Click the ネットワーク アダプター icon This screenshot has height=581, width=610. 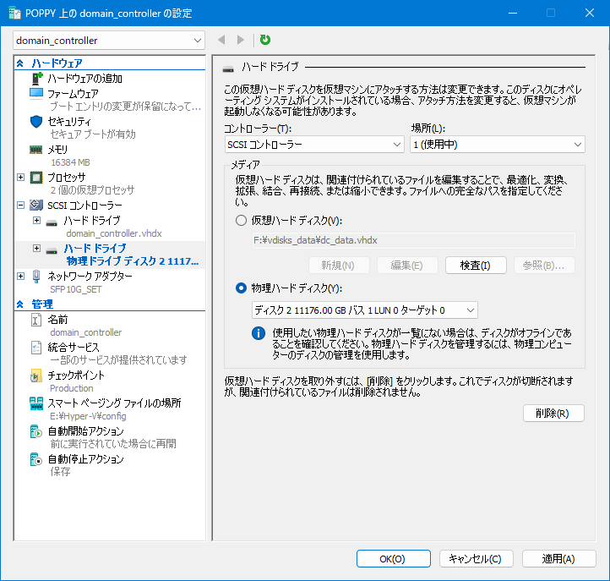coord(36,276)
